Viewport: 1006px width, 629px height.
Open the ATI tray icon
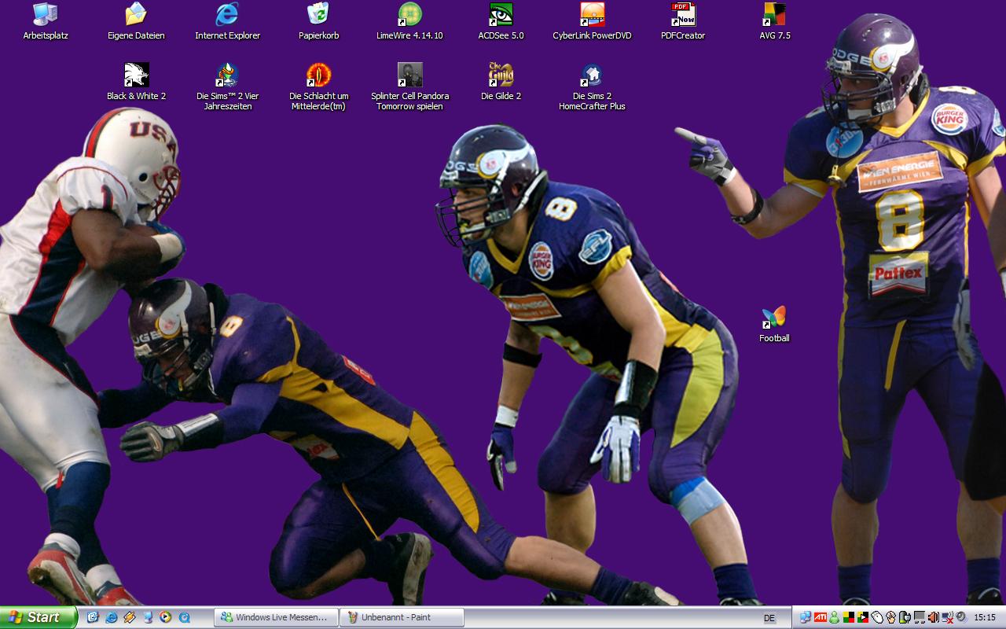tap(821, 618)
